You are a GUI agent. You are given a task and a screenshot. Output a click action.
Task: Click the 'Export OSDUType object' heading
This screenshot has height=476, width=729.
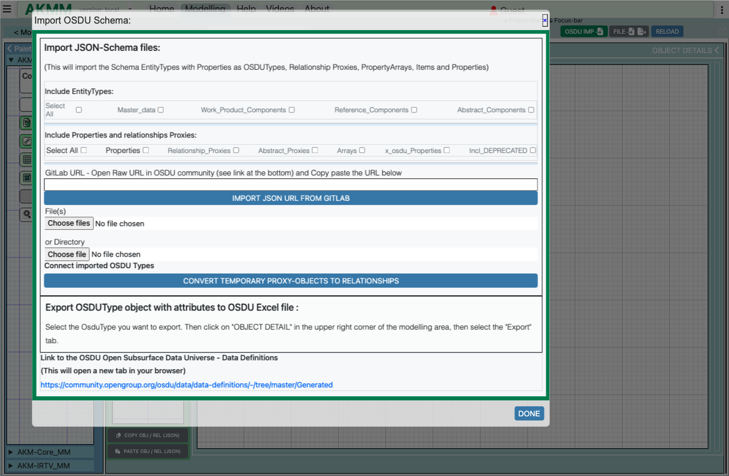pos(172,308)
